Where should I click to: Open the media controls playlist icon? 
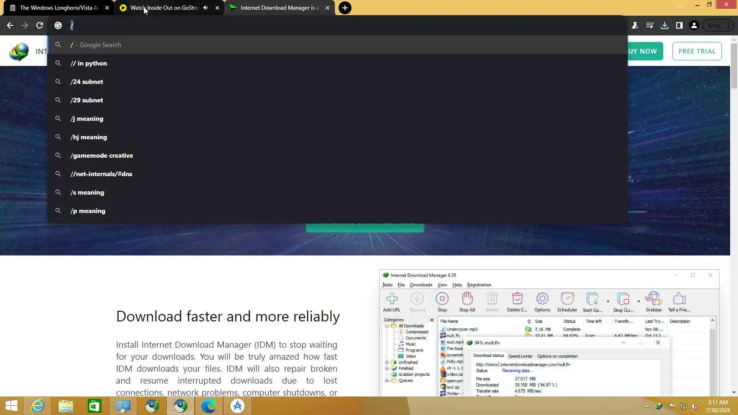click(649, 25)
